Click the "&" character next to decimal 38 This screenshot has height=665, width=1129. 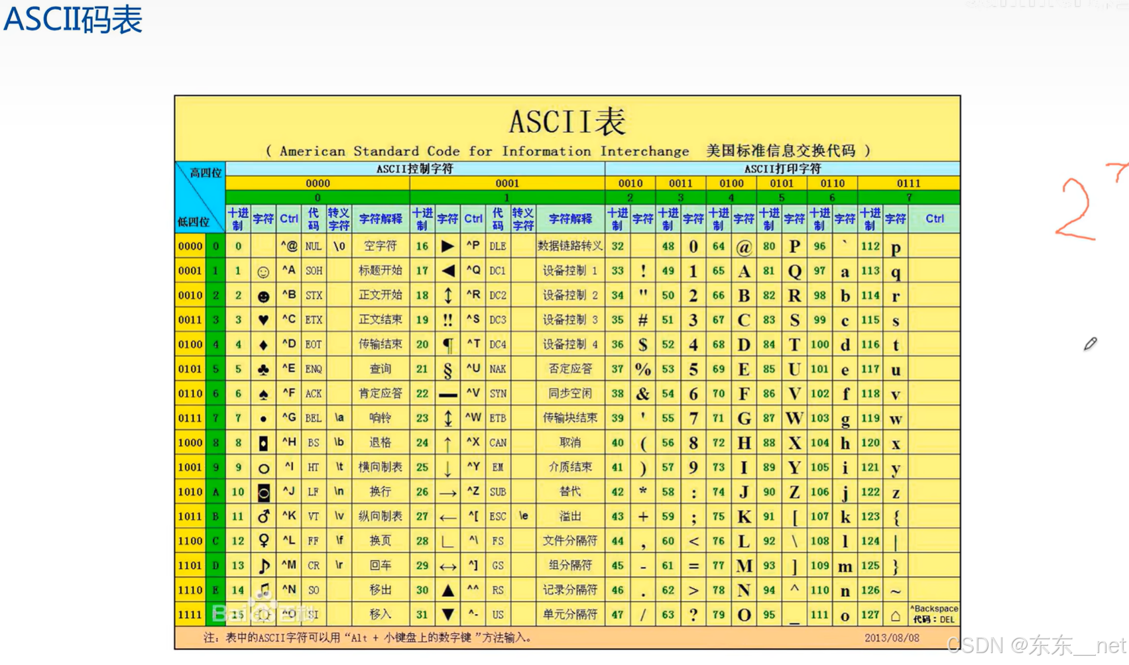pyautogui.click(x=642, y=394)
